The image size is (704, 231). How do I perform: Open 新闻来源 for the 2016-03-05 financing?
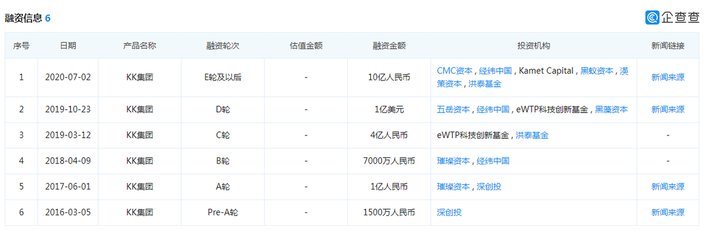tap(668, 212)
